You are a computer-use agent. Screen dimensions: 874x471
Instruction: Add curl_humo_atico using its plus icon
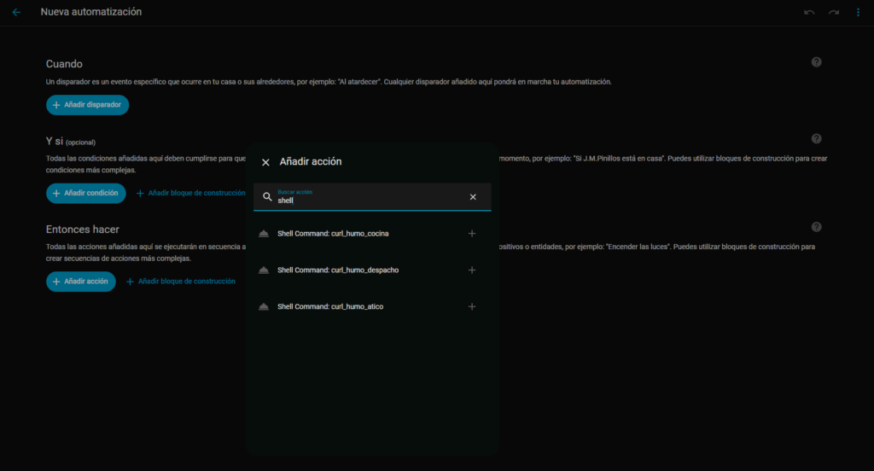[x=472, y=307]
